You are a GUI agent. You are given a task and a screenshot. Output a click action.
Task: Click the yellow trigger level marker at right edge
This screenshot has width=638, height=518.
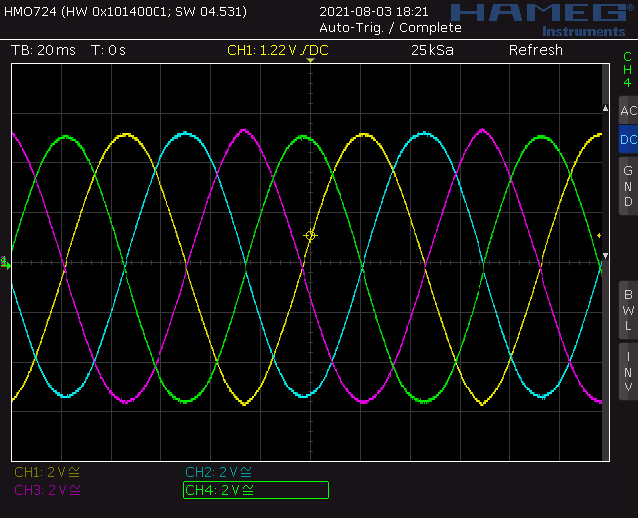point(599,235)
